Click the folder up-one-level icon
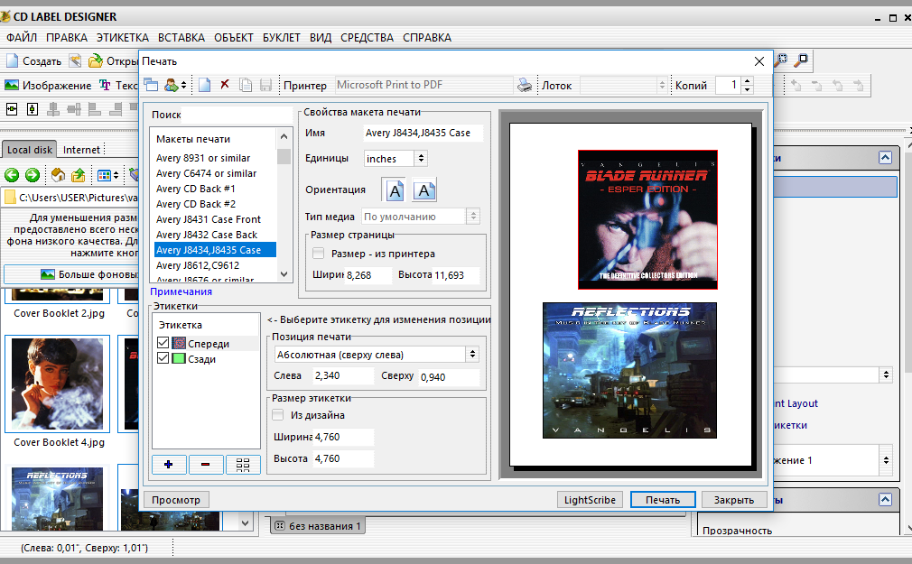912x564 pixels. point(78,174)
